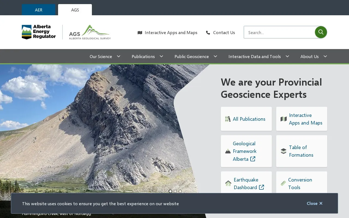The image size is (349, 218).
Task: Click the ruler icon on Conversion Tools card
Action: pyautogui.click(x=283, y=183)
